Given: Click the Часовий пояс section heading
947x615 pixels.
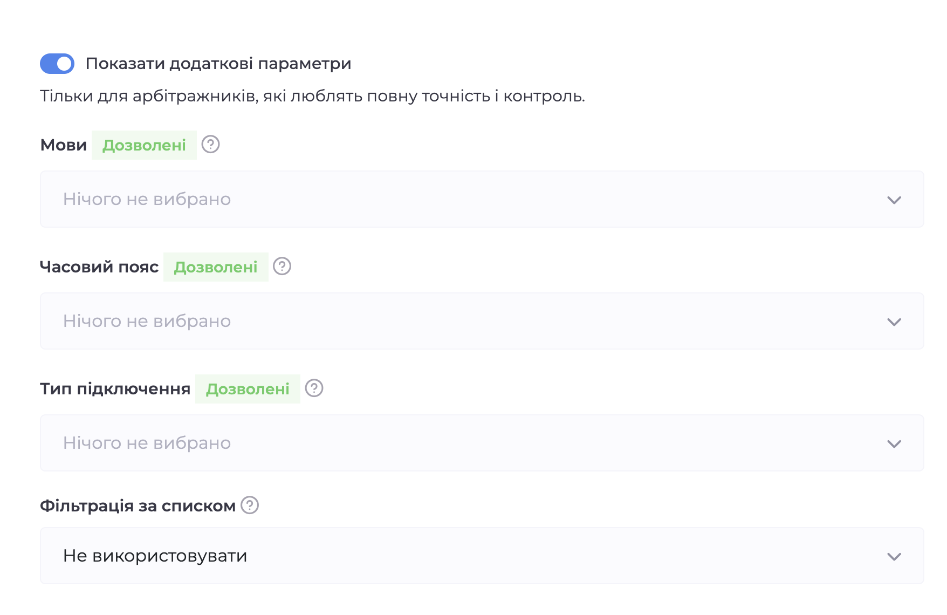Looking at the screenshot, I should coord(99,266).
